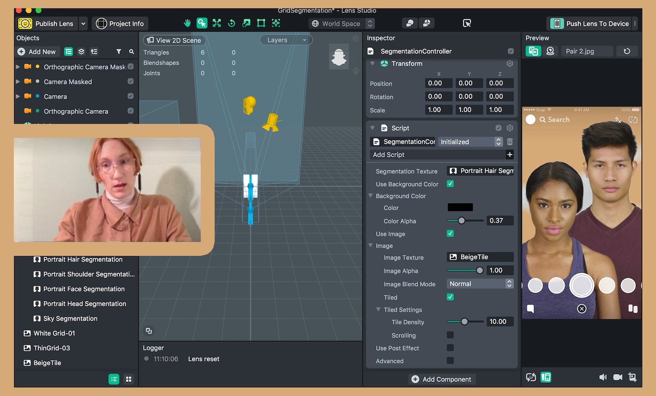Open the Publish Lens dropdown arrow
Screen dimensions: 656x396
pyautogui.click(x=83, y=24)
